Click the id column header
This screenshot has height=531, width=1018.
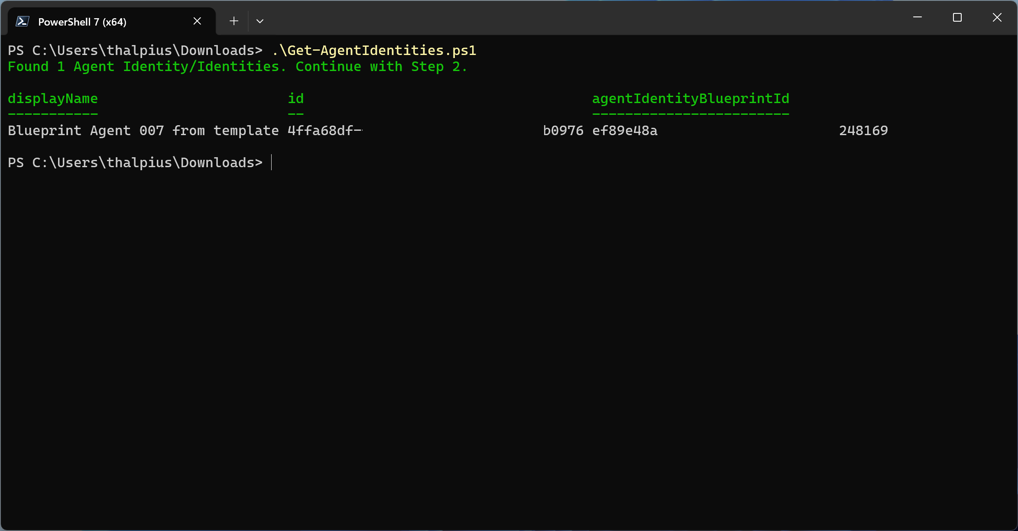(295, 99)
